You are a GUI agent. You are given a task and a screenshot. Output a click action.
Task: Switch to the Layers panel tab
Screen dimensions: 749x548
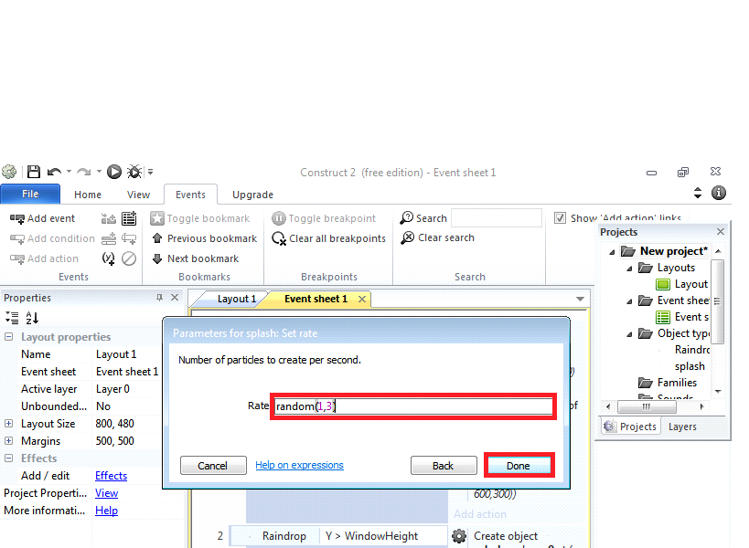[x=682, y=427]
